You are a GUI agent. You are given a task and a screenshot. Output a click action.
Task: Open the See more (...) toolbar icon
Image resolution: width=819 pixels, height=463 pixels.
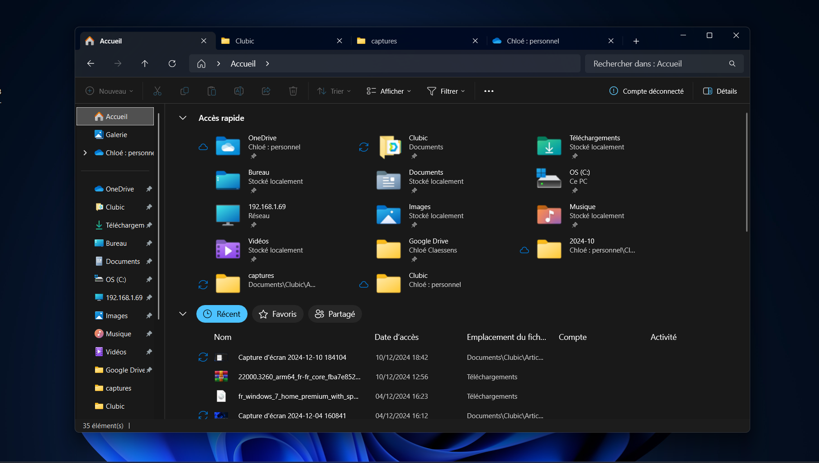[489, 91]
